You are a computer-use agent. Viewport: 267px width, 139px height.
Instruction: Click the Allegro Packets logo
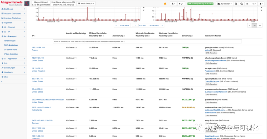pyautogui.click(x=12, y=3)
